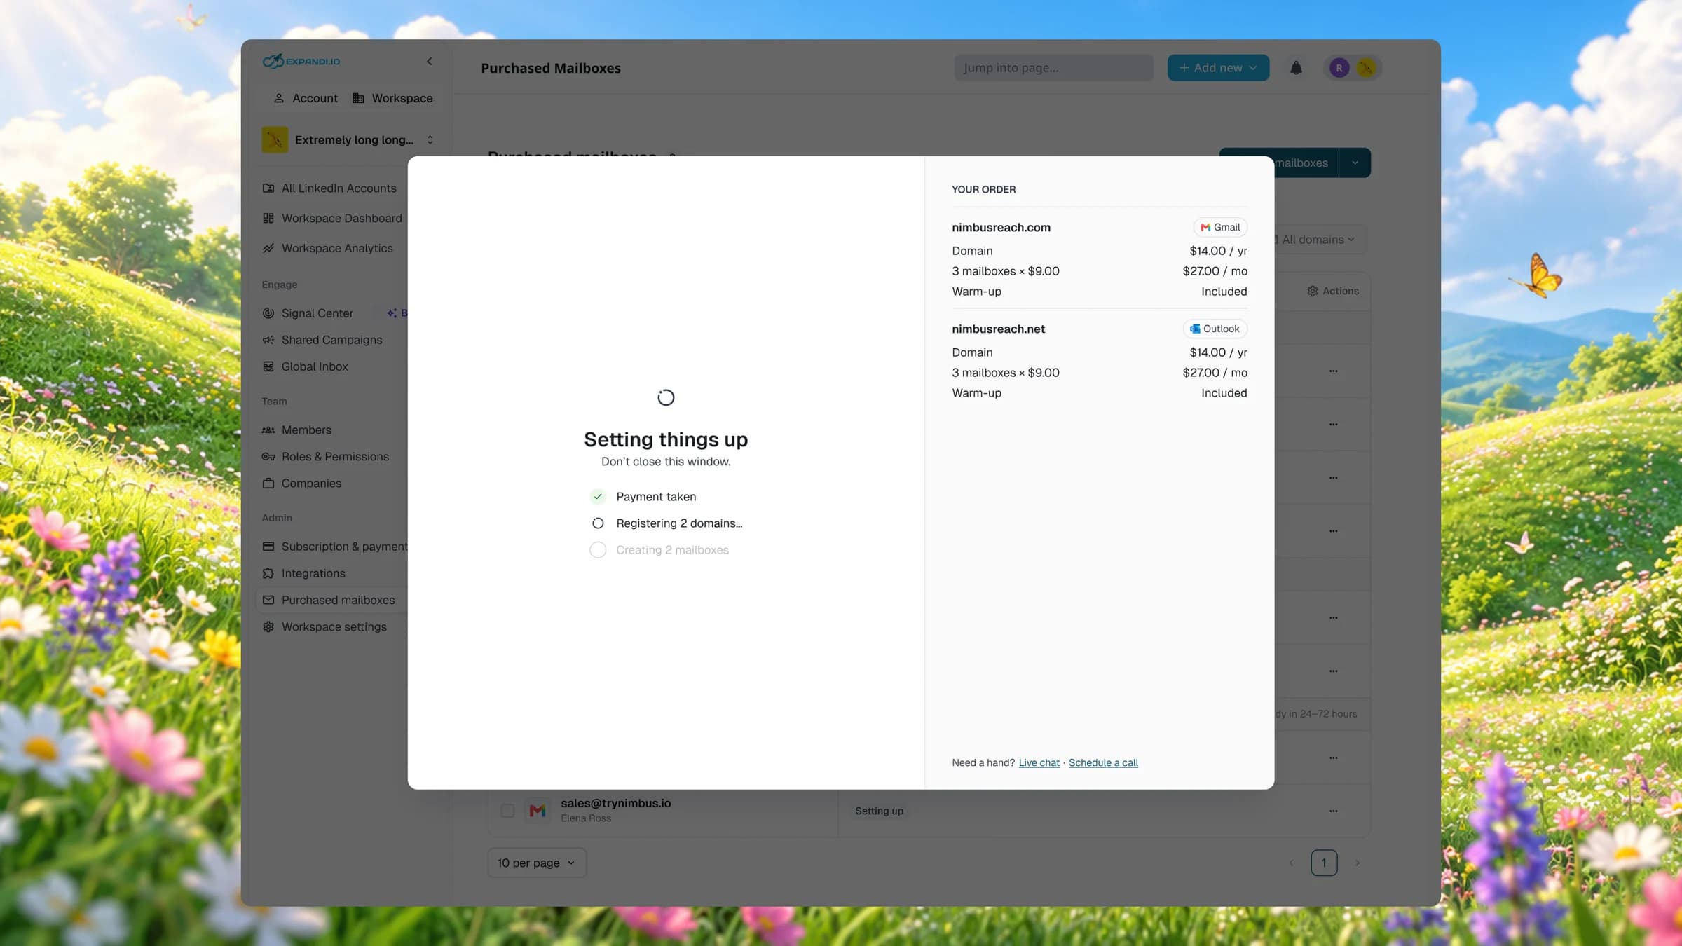Click the Gmail badge for nimbusreach.com
1682x946 pixels.
1220,227
